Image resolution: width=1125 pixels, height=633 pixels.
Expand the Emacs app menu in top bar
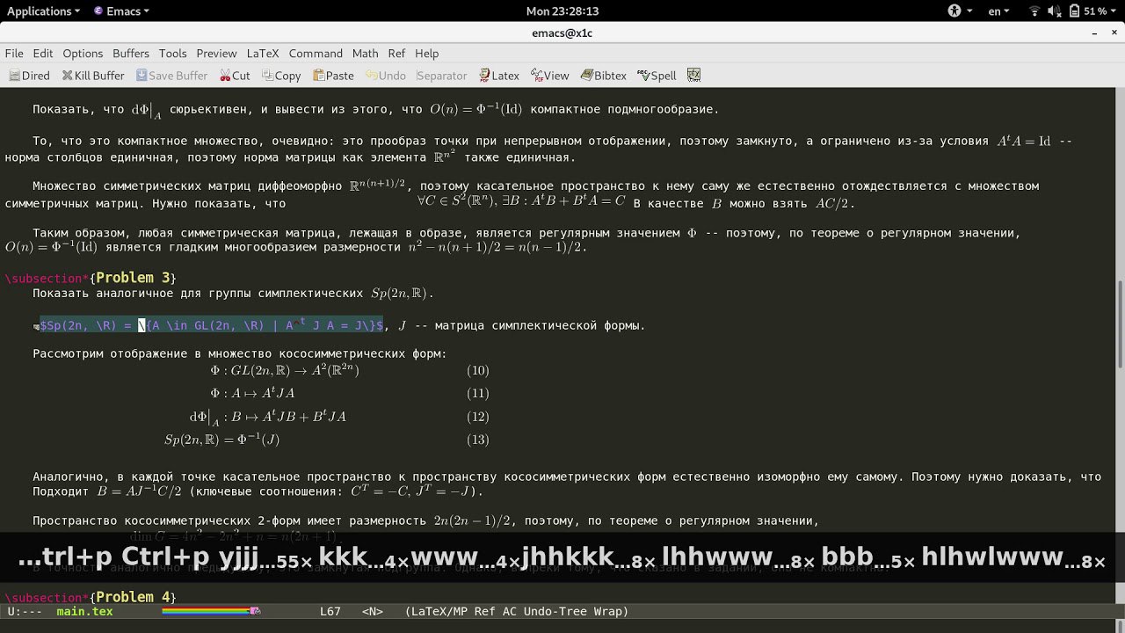[x=120, y=11]
